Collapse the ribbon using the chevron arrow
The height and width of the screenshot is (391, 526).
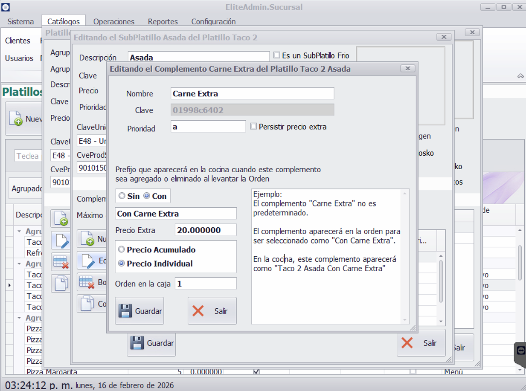[520, 76]
